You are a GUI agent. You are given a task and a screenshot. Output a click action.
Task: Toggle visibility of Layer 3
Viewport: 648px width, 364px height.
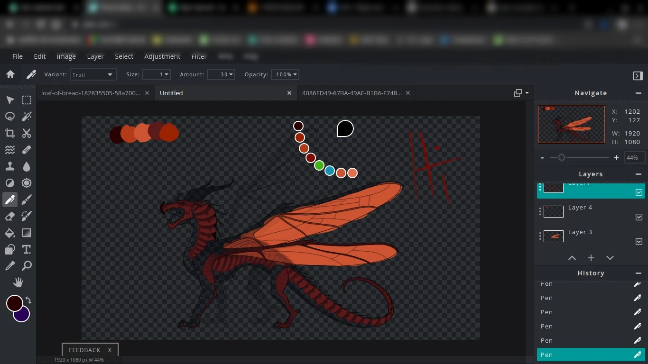click(x=639, y=242)
